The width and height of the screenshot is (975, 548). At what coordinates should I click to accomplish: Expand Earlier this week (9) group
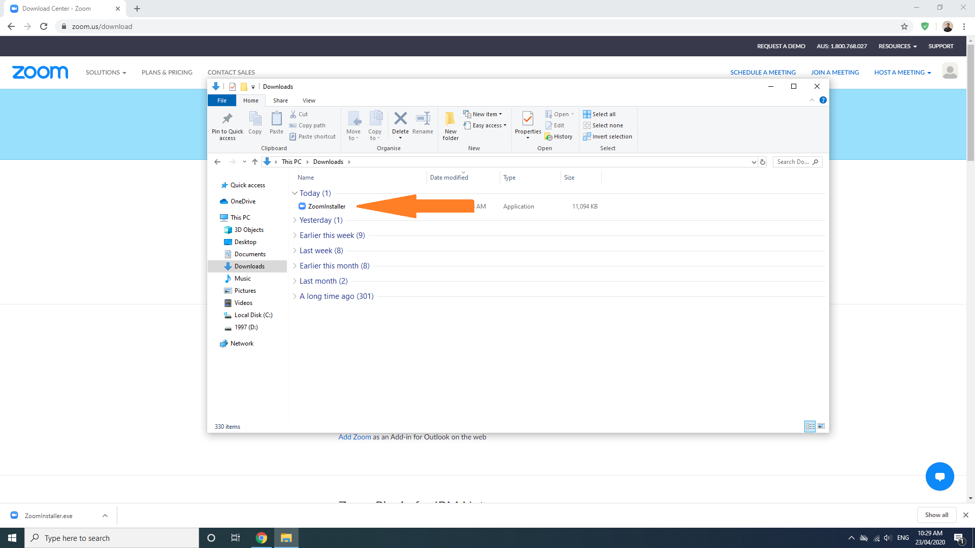point(295,235)
